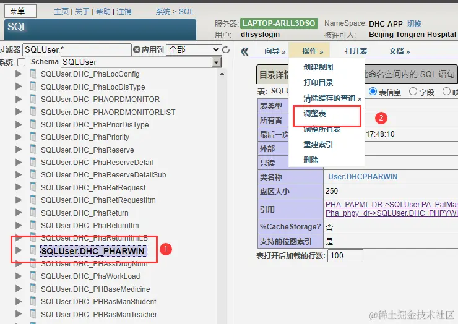Image resolution: width=458 pixels, height=324 pixels.
Task: Collapse the panel with double-chevron icon
Action: pos(244,52)
